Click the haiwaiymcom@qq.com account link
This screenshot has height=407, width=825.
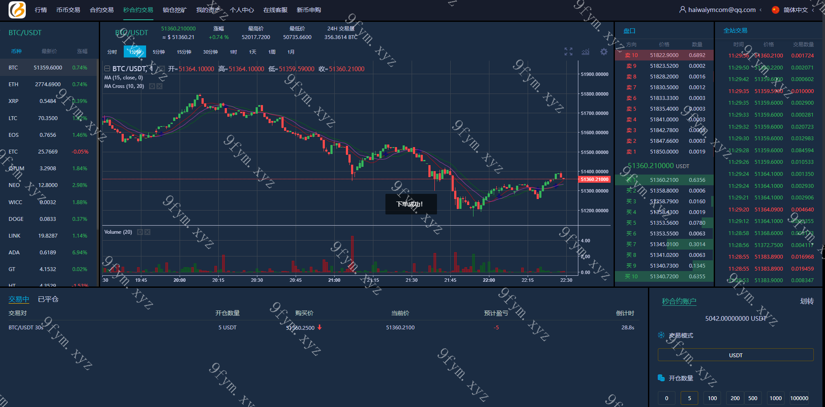coord(722,10)
